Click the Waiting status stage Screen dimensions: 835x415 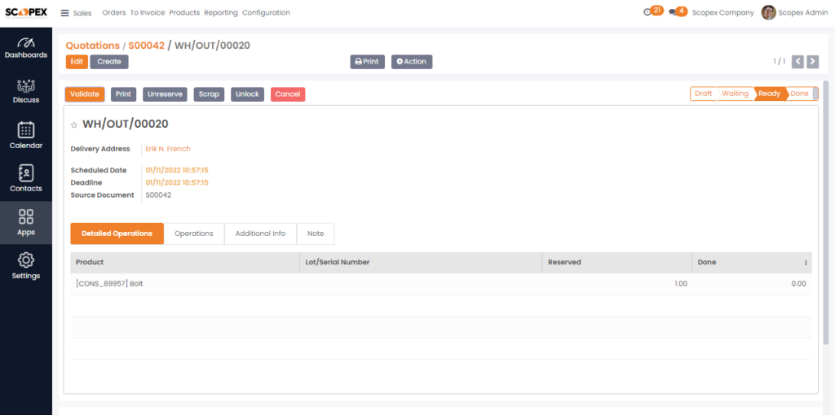tap(735, 94)
